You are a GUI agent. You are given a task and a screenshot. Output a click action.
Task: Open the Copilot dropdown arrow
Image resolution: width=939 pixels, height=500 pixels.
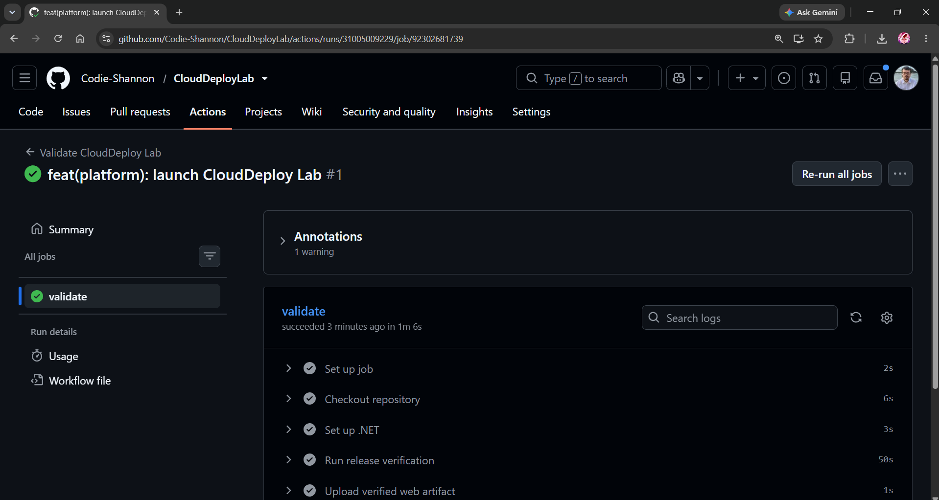(x=700, y=78)
